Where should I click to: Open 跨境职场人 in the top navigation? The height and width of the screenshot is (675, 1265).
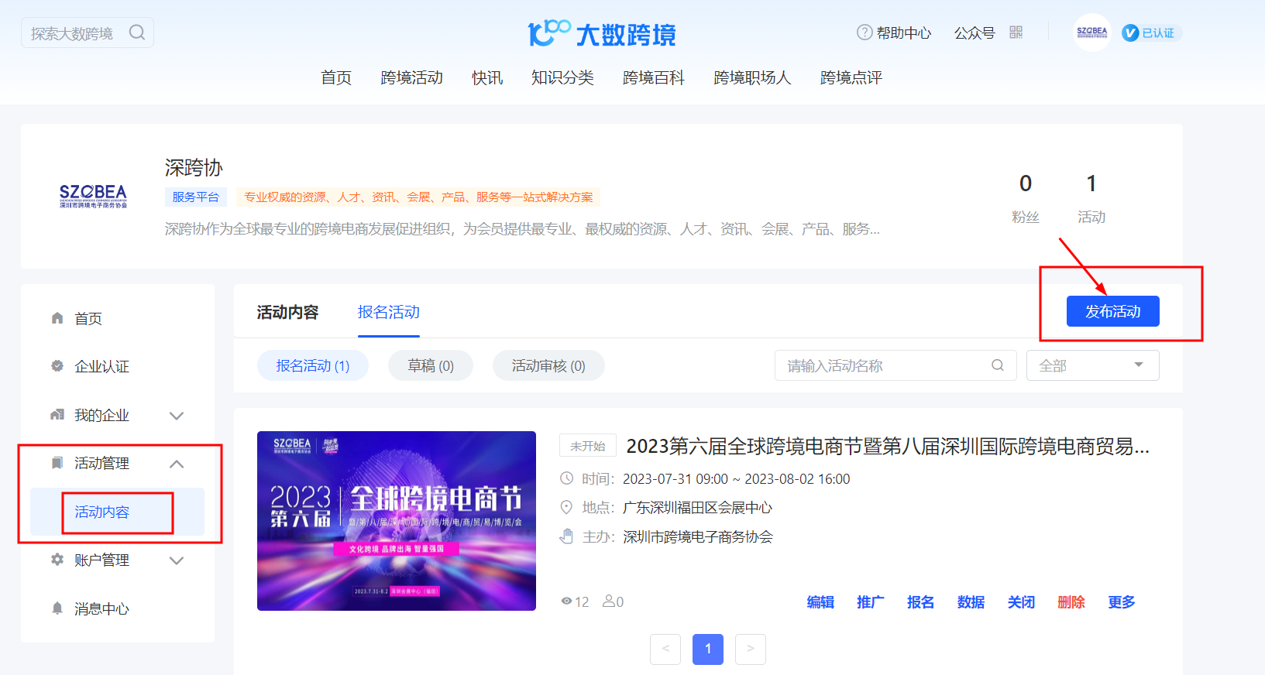pyautogui.click(x=752, y=77)
